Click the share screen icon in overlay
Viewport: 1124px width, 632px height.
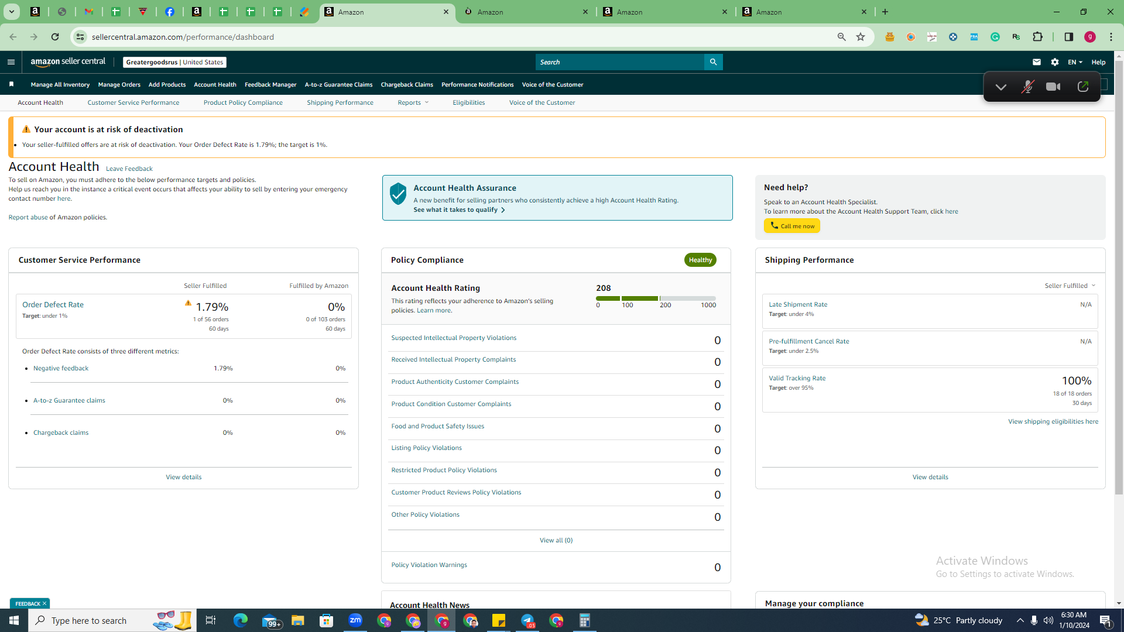pos(1082,87)
